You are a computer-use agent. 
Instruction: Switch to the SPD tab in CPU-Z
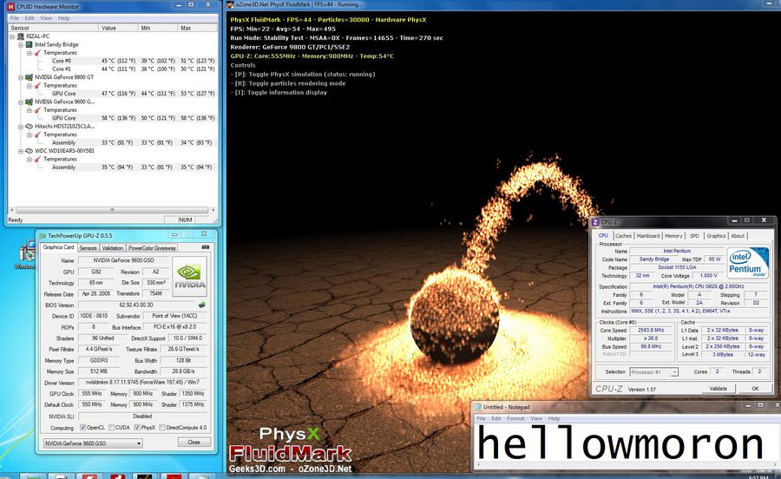pos(694,236)
